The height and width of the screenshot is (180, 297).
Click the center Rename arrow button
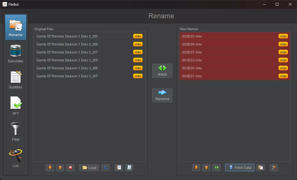pyautogui.click(x=162, y=96)
